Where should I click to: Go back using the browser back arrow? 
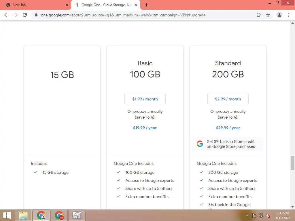click(6, 15)
